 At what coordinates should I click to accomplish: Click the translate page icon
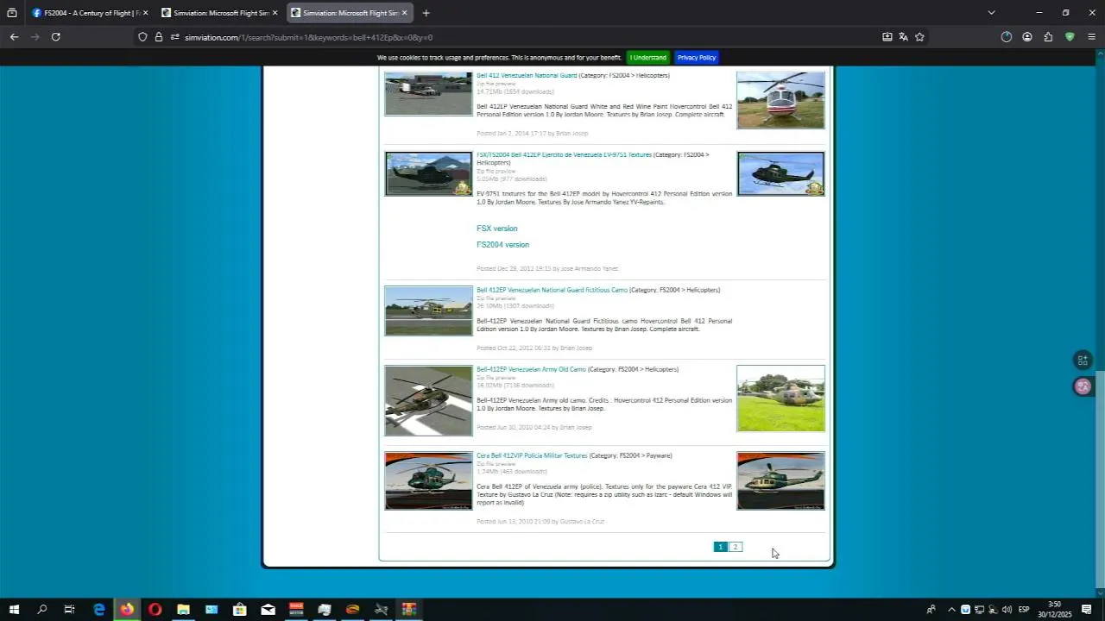click(x=903, y=37)
